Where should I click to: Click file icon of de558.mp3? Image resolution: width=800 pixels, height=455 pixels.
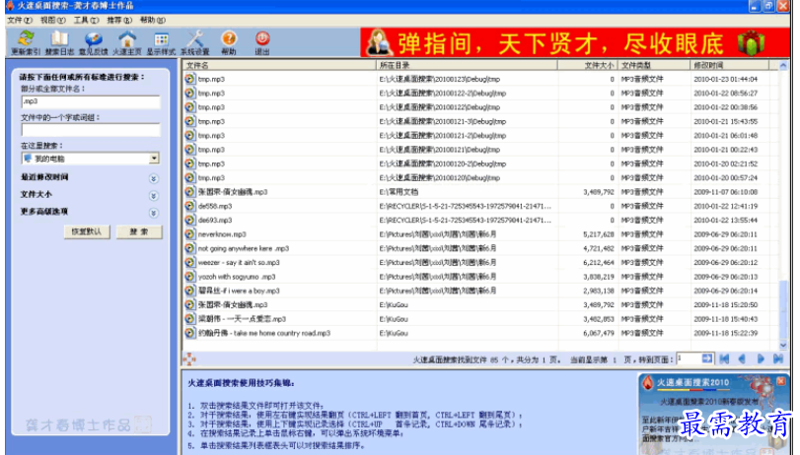tap(189, 206)
